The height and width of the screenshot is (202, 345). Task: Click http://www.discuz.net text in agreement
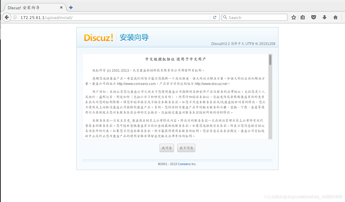pyautogui.click(x=211, y=84)
